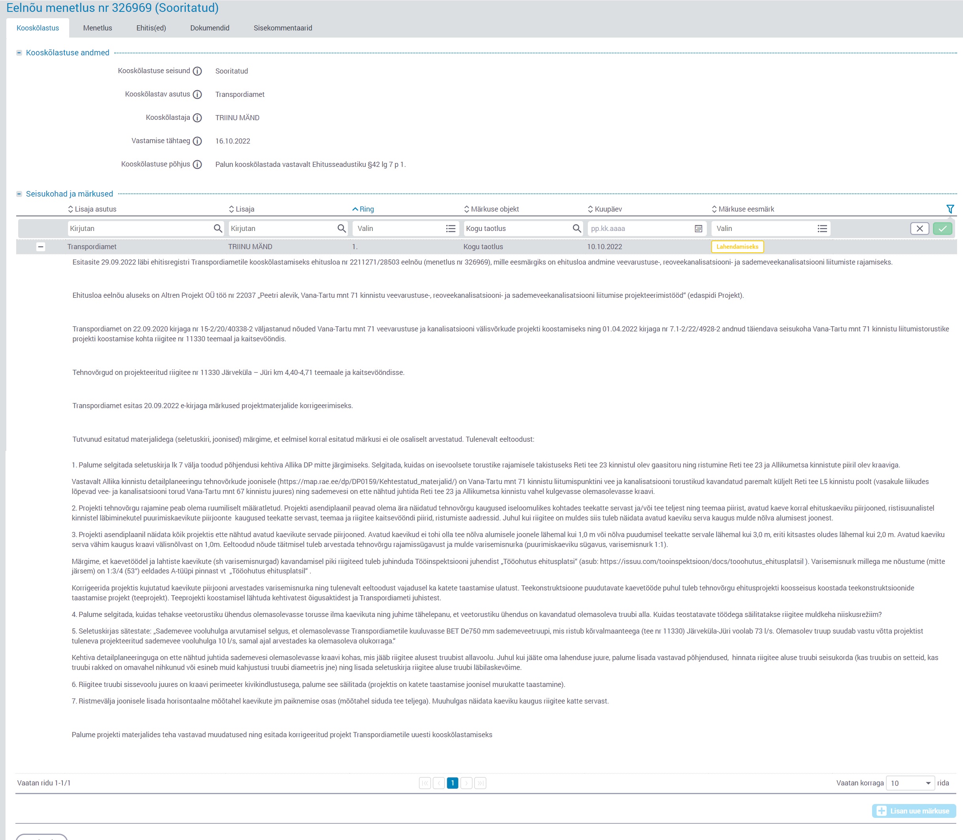Click Kogu taotlus cell in table row
The image size is (963, 840).
(483, 246)
